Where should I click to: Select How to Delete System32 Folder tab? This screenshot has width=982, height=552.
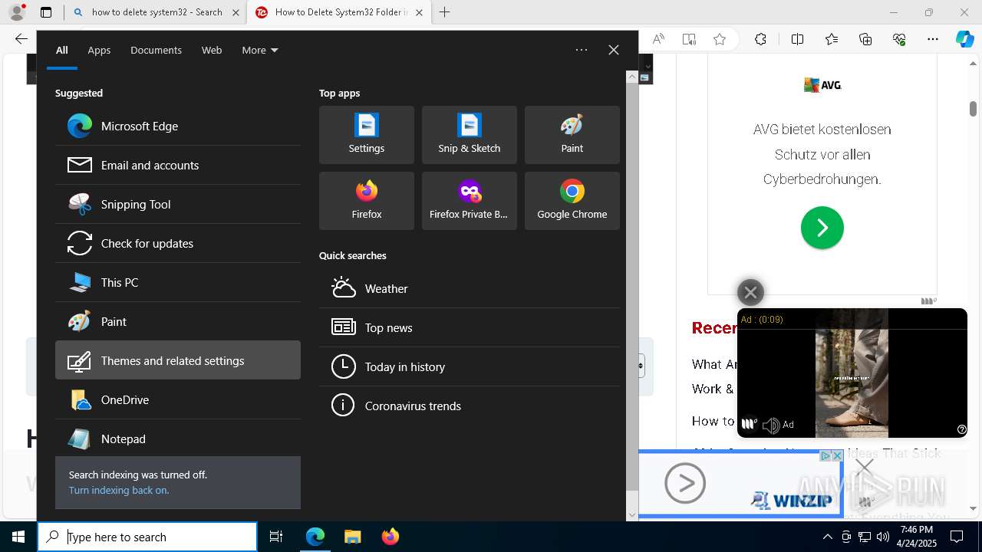[341, 12]
